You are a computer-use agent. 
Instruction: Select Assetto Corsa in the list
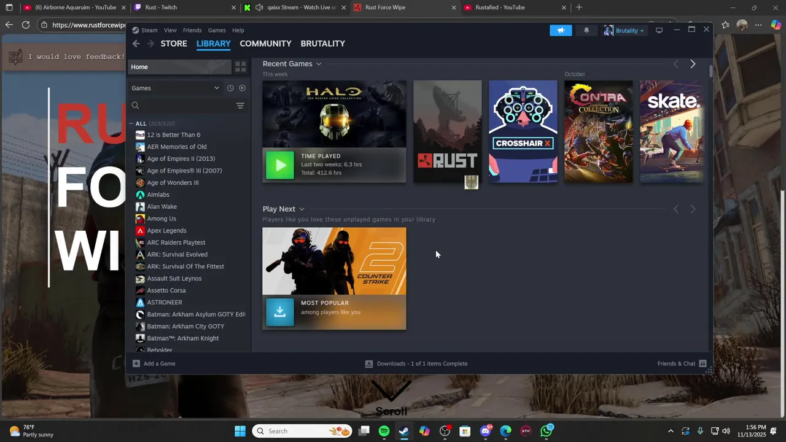[166, 290]
